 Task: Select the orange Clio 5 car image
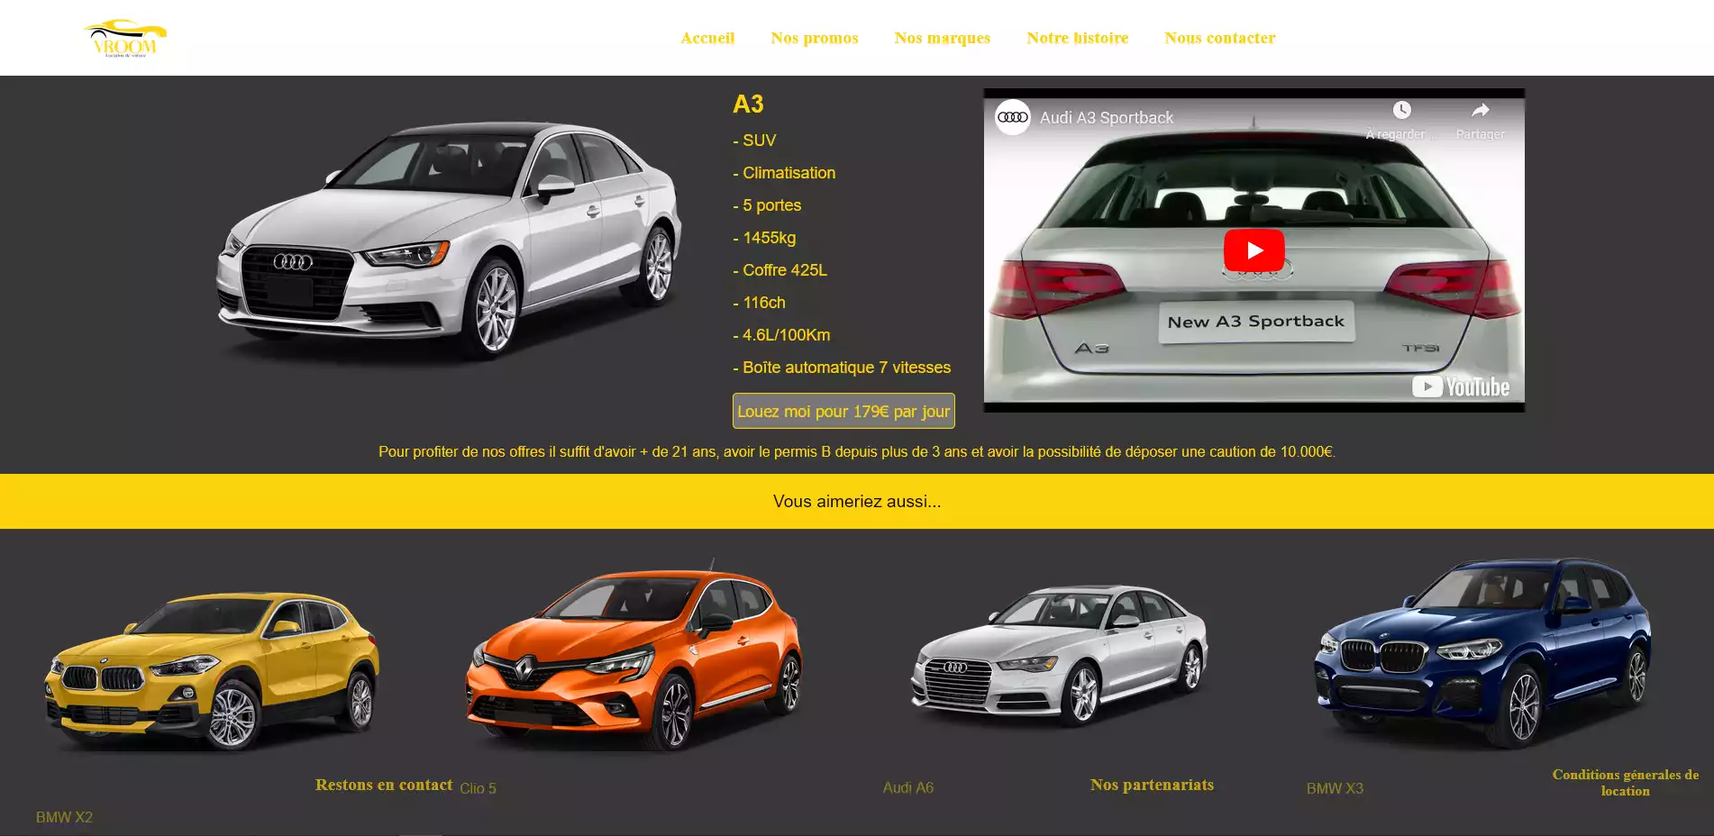click(634, 656)
